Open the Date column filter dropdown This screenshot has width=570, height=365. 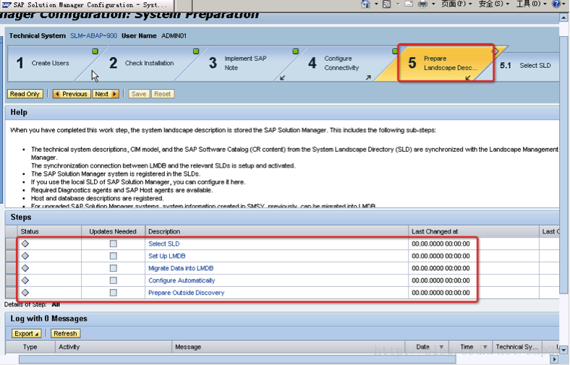pyautogui.click(x=441, y=347)
